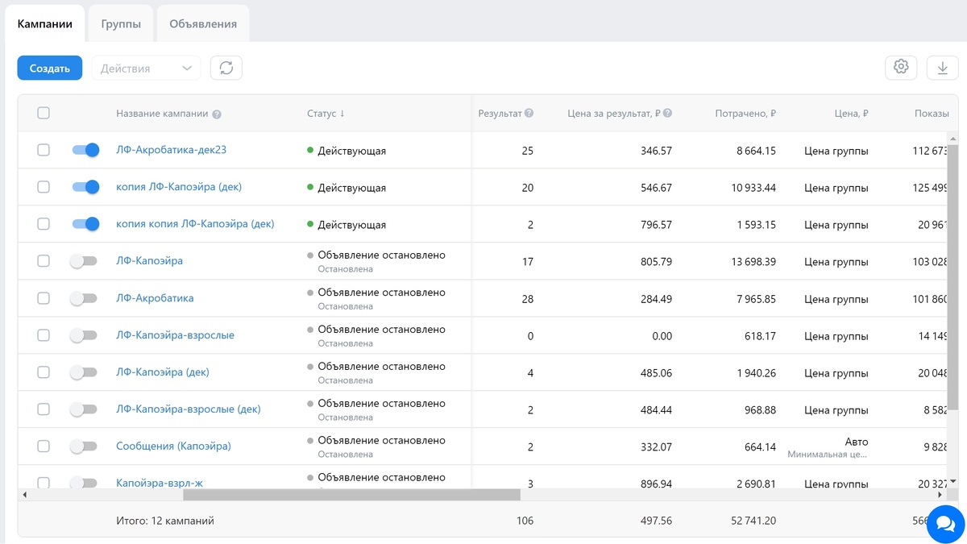Click the refresh data icon
Image resolution: width=967 pixels, height=544 pixels.
point(226,69)
